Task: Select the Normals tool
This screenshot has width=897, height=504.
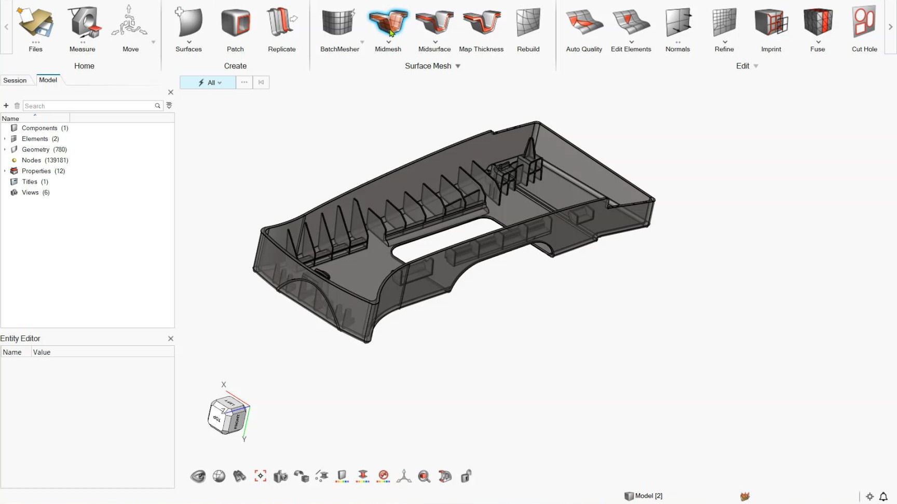Action: tap(678, 29)
